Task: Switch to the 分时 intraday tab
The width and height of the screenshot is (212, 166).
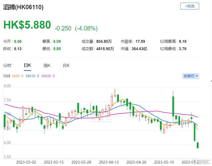Action: 7,66
